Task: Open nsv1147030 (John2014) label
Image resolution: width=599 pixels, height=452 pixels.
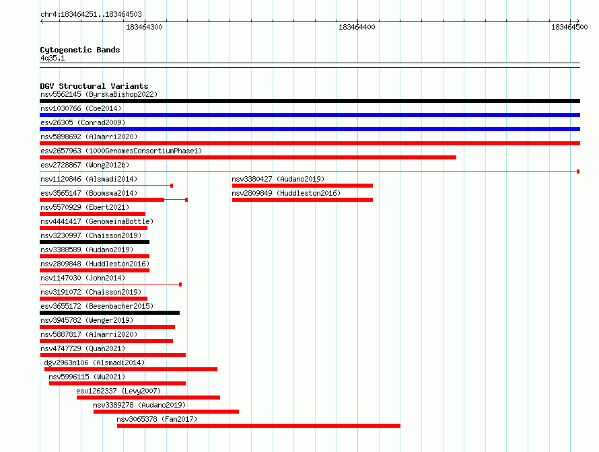Action: pos(83,278)
